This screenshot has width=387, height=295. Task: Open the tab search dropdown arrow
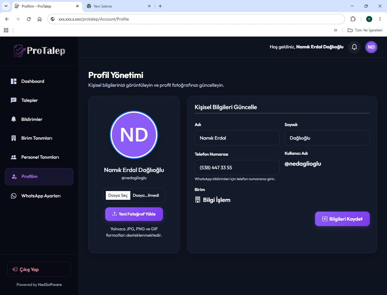[x=6, y=6]
